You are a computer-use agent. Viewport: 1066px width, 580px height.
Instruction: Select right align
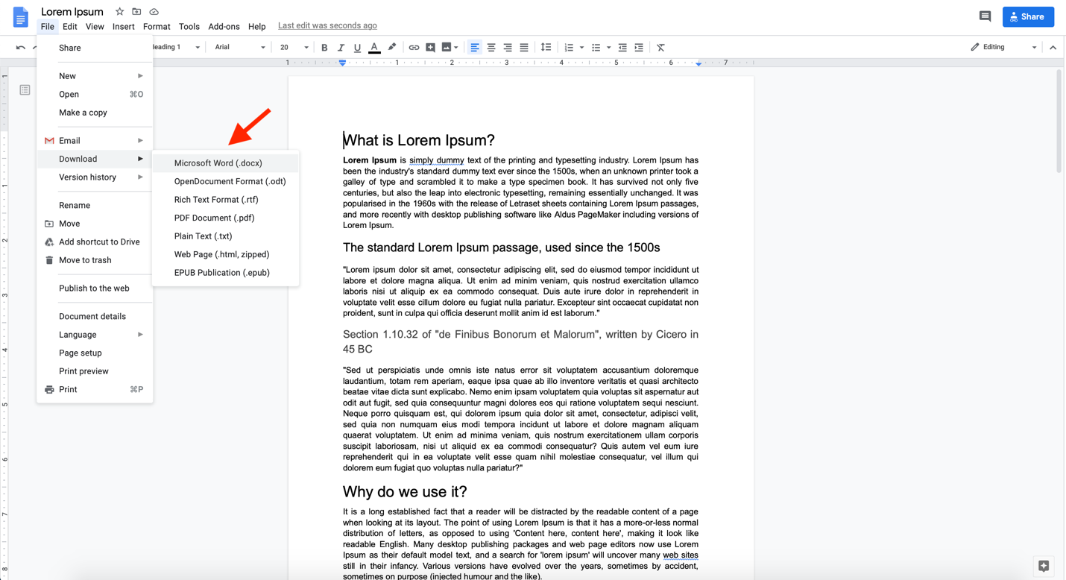point(508,48)
